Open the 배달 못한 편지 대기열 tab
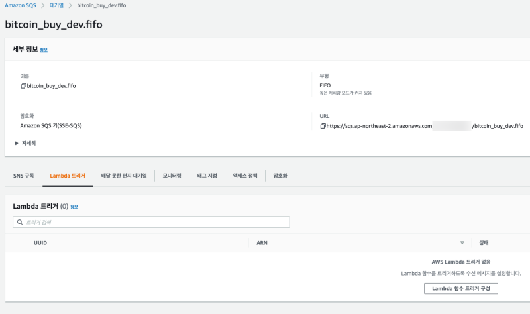The height and width of the screenshot is (314, 530). pyautogui.click(x=124, y=176)
